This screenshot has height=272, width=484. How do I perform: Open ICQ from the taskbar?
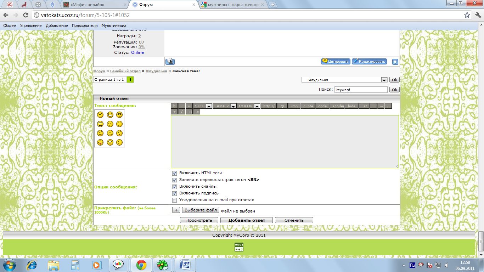point(163,265)
